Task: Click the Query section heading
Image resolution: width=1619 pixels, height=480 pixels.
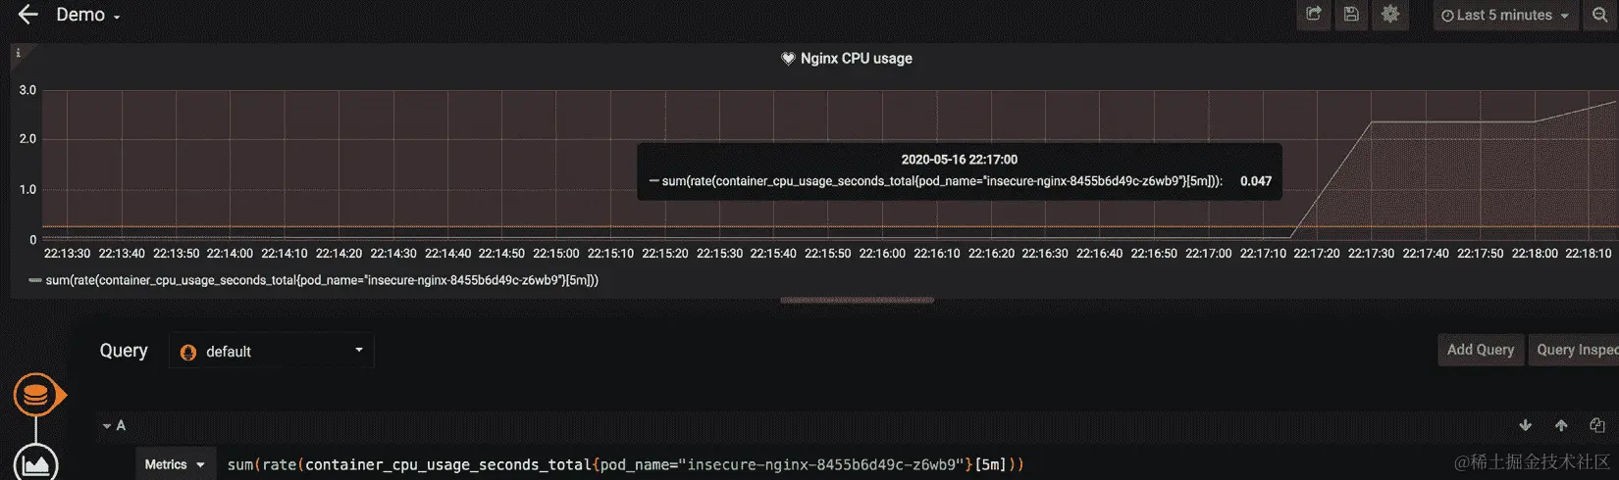Action: coord(124,351)
